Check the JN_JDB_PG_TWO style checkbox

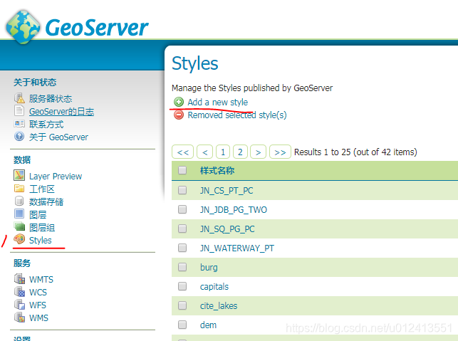click(x=182, y=209)
